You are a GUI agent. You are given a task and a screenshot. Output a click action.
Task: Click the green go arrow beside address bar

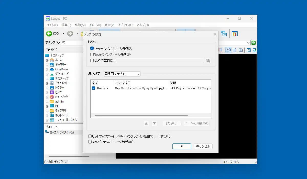tap(254, 43)
